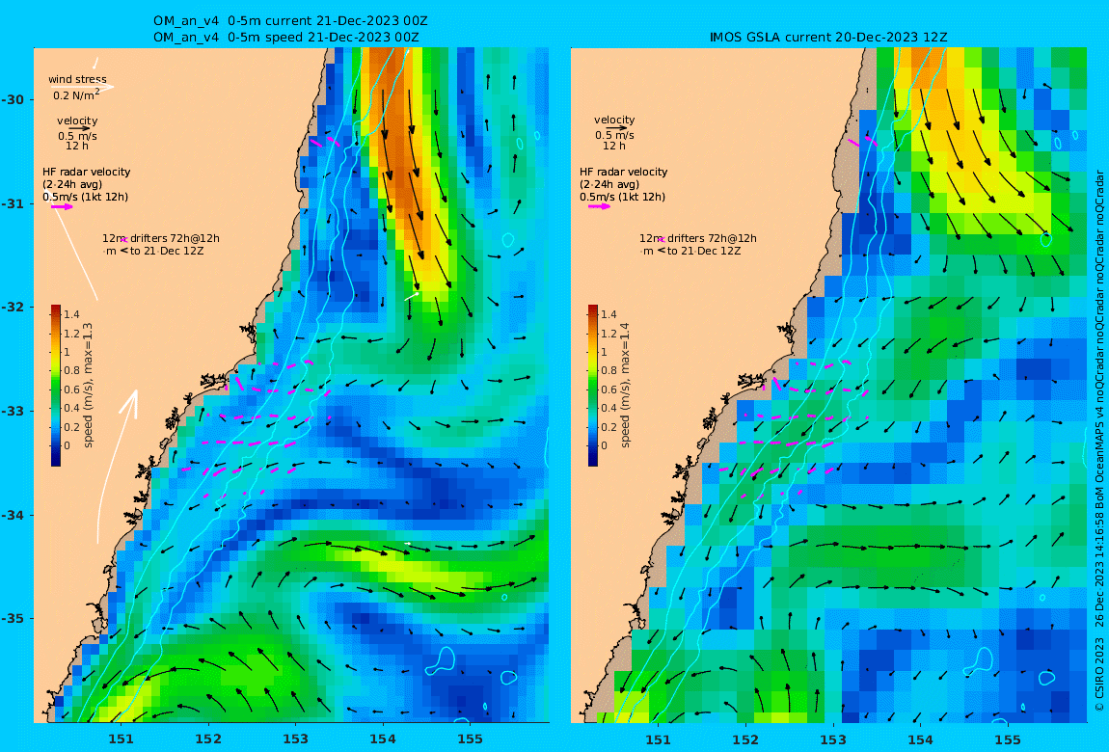Click '12 h' under velocity in IMOS GSLA map
Viewport: 1109px width, 752px height.
[x=614, y=146]
